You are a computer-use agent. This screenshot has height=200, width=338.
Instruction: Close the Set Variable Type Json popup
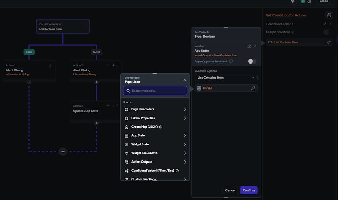click(185, 80)
